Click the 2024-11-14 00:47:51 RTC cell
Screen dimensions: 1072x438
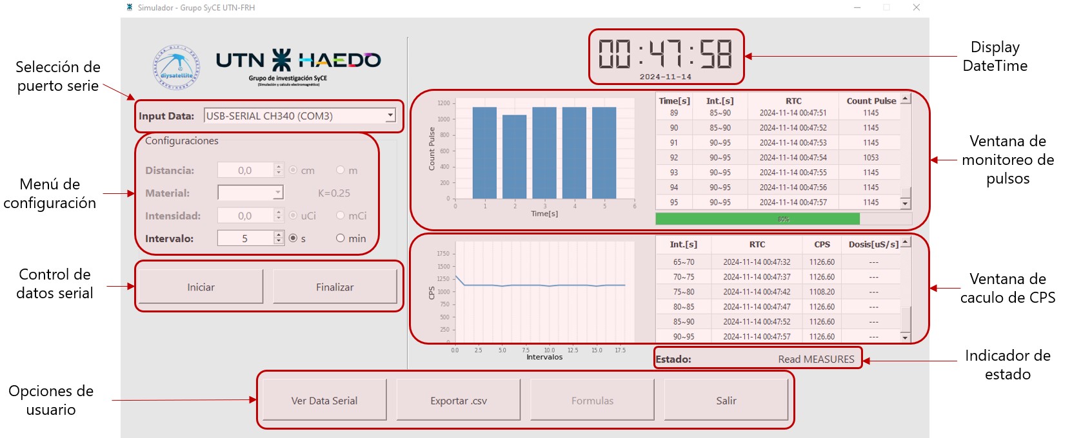(x=793, y=113)
